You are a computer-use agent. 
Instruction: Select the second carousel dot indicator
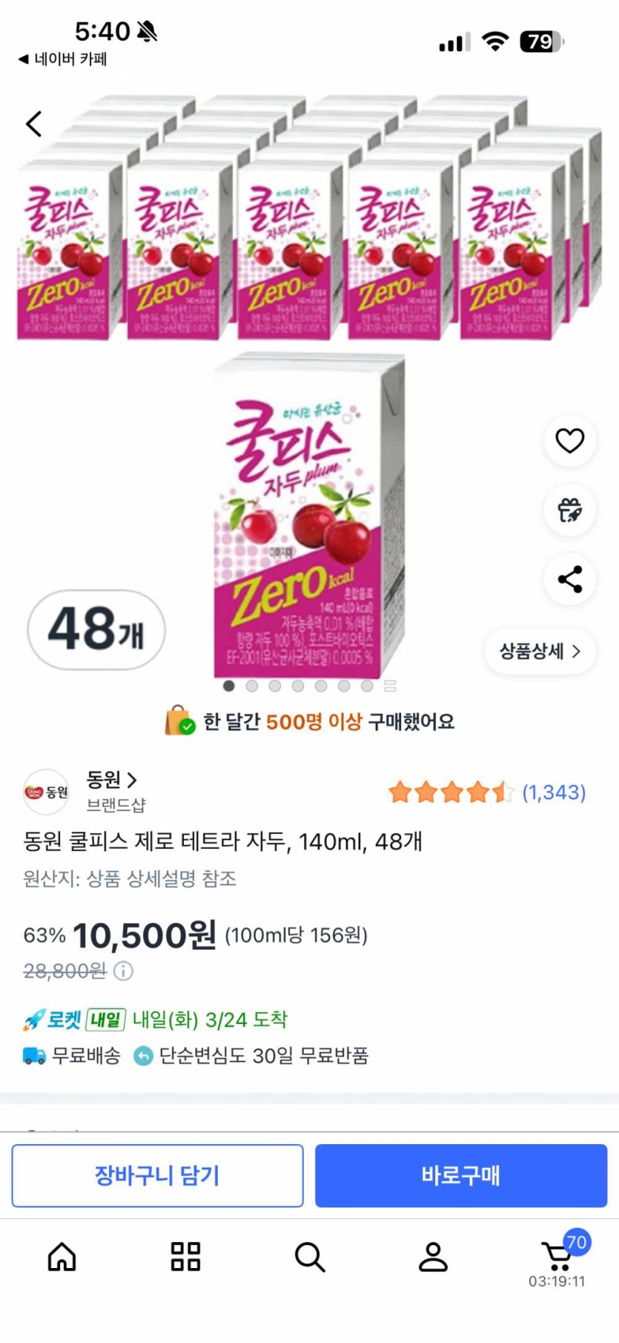(x=252, y=686)
